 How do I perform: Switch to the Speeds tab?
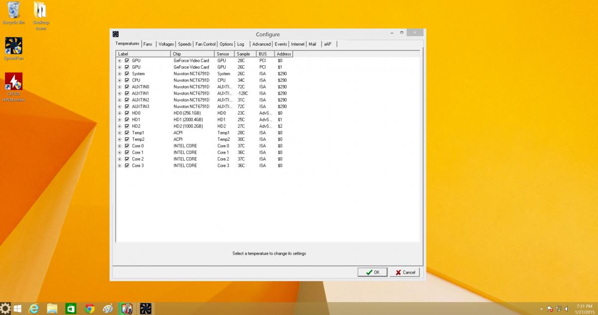(x=185, y=44)
